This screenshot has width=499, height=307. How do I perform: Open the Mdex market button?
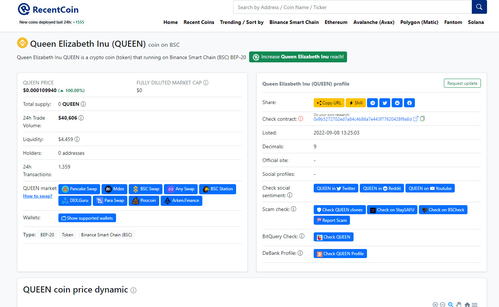pos(114,189)
